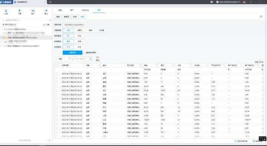Viewport: 267px width, 146px height.
Task: Open the 筛选 filter dropdown
Action: click(x=63, y=59)
